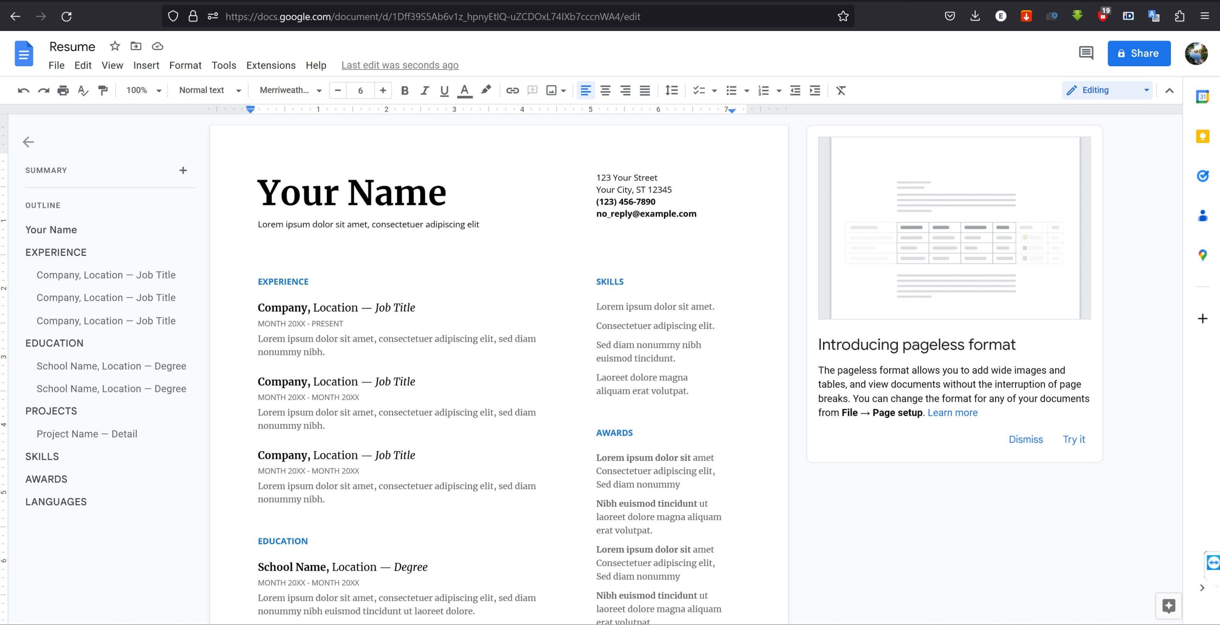Click the Redo icon in toolbar
The height and width of the screenshot is (625, 1220).
[x=43, y=91]
